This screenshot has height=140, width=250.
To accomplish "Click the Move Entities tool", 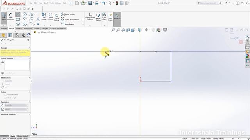I will (x=68, y=24).
